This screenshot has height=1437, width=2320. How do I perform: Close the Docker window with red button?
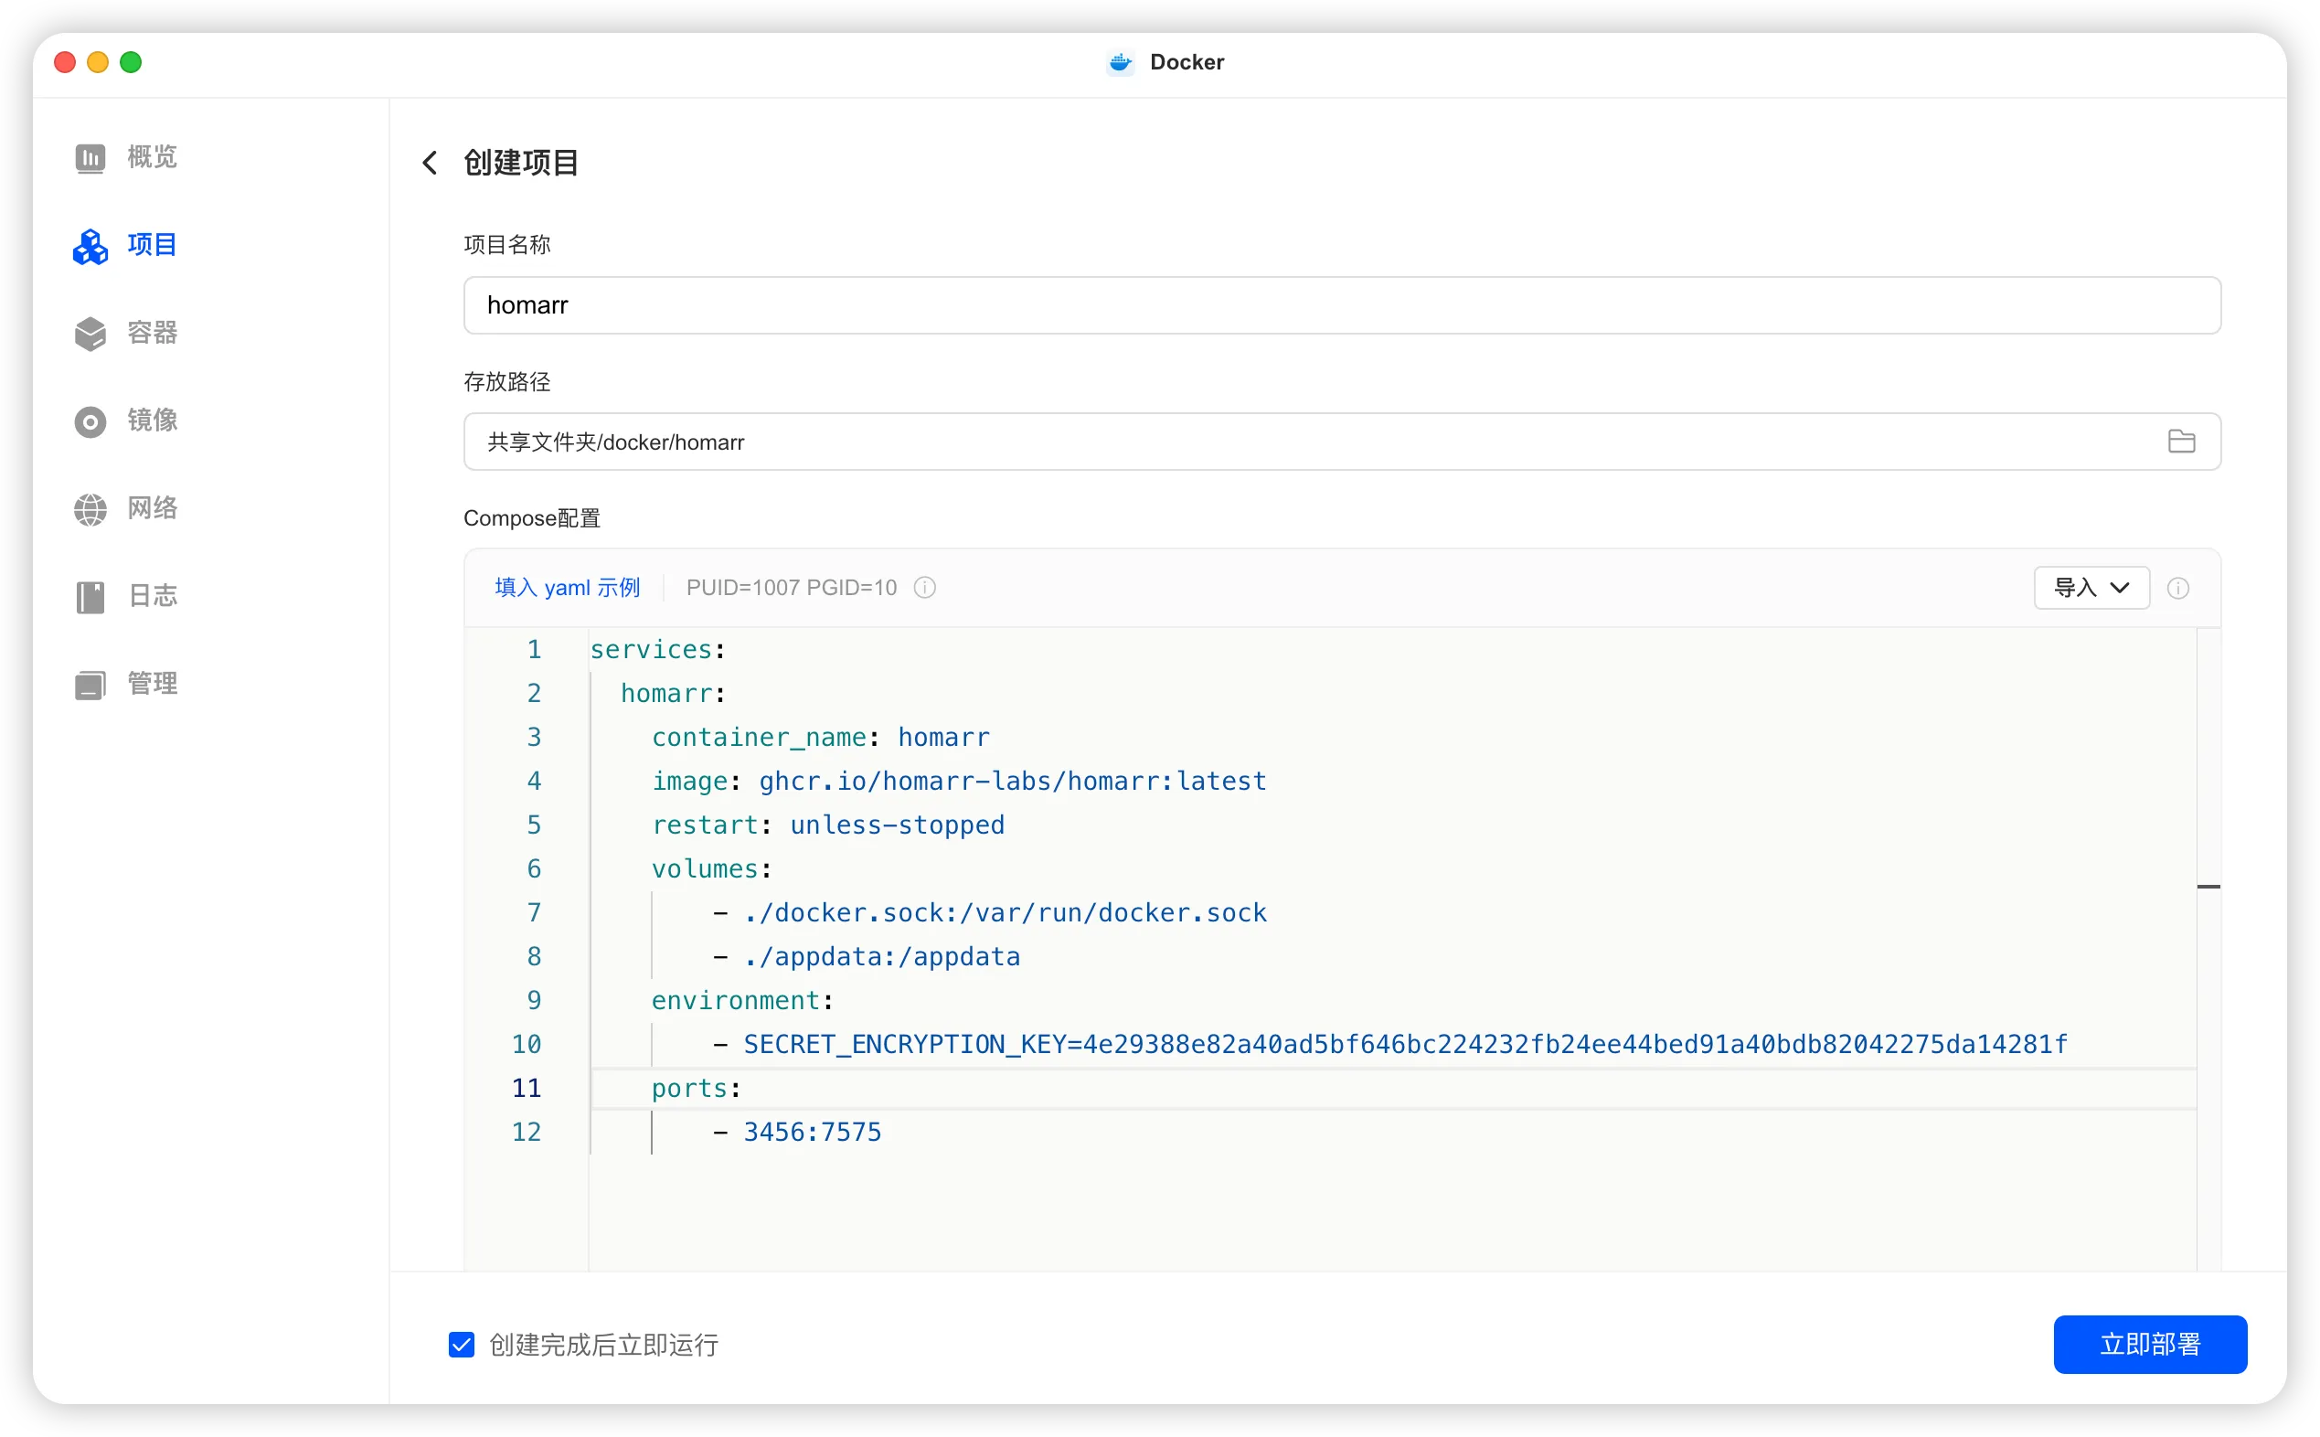[66, 63]
